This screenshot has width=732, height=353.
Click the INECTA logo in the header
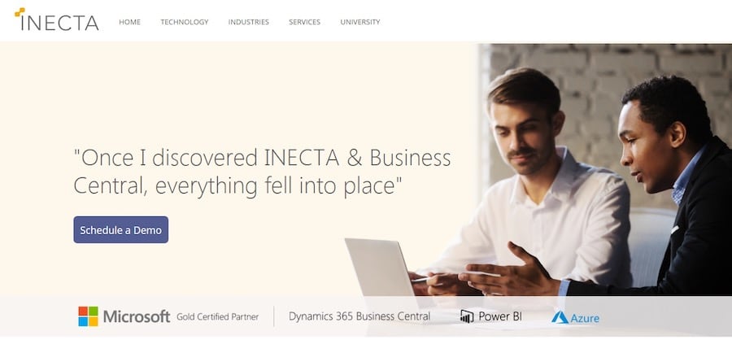56,20
